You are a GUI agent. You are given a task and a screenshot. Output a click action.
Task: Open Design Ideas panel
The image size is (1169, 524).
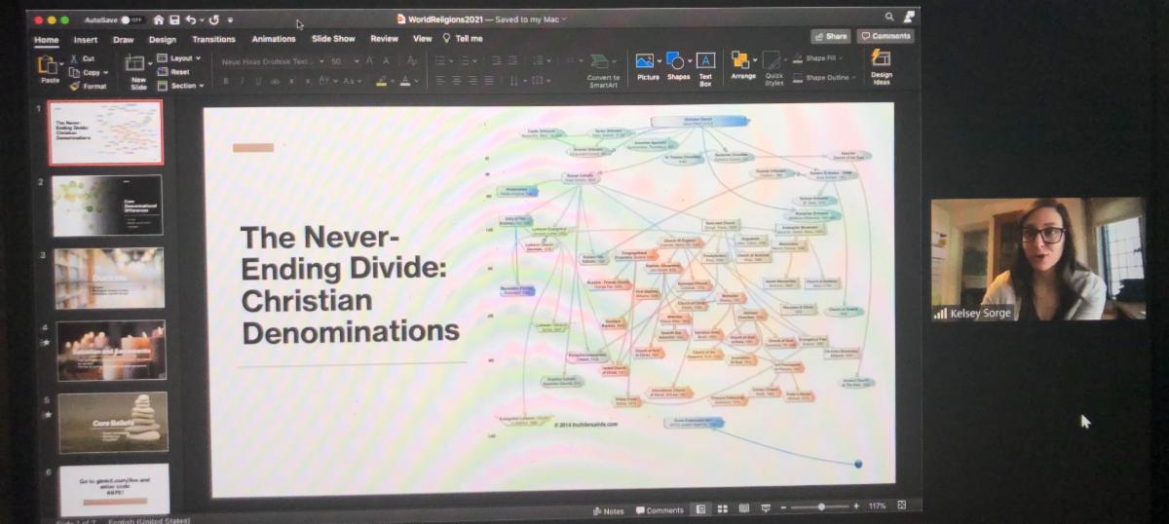coord(881,64)
